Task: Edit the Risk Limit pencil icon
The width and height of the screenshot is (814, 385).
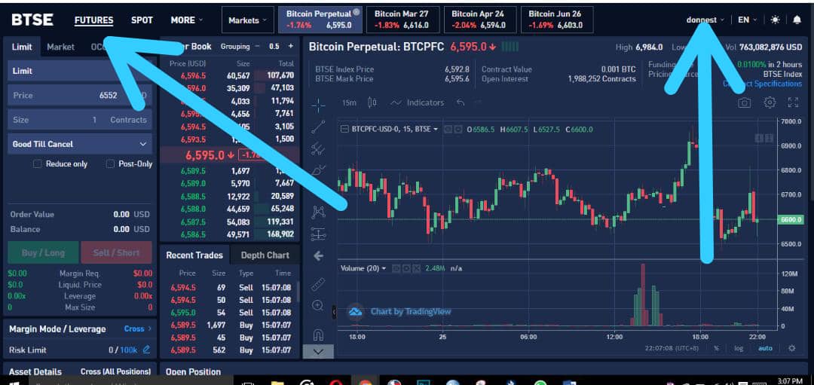Action: click(146, 350)
